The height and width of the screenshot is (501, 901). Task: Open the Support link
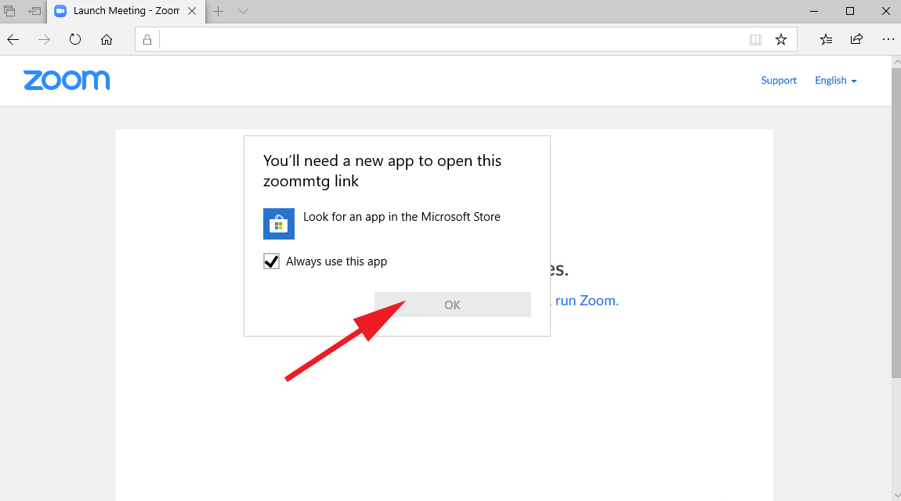tap(779, 81)
